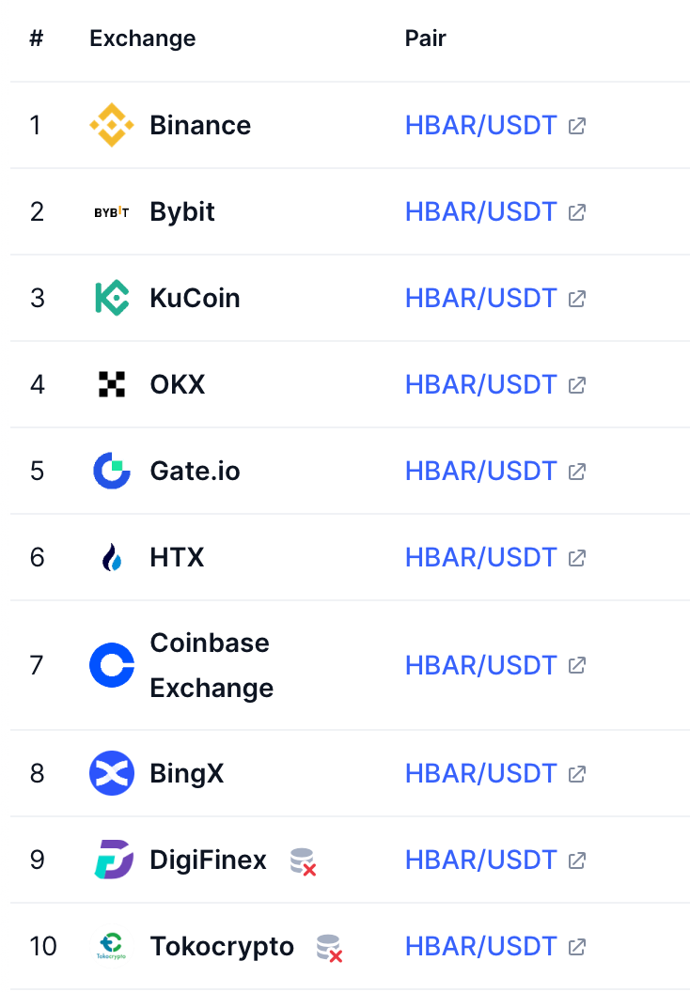Click the database warning icon beside Tokocrypto
This screenshot has height=992, width=690.
tap(329, 948)
